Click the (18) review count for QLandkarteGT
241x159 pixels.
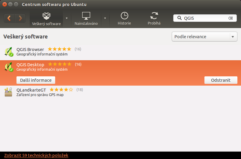pyautogui.click(x=80, y=90)
